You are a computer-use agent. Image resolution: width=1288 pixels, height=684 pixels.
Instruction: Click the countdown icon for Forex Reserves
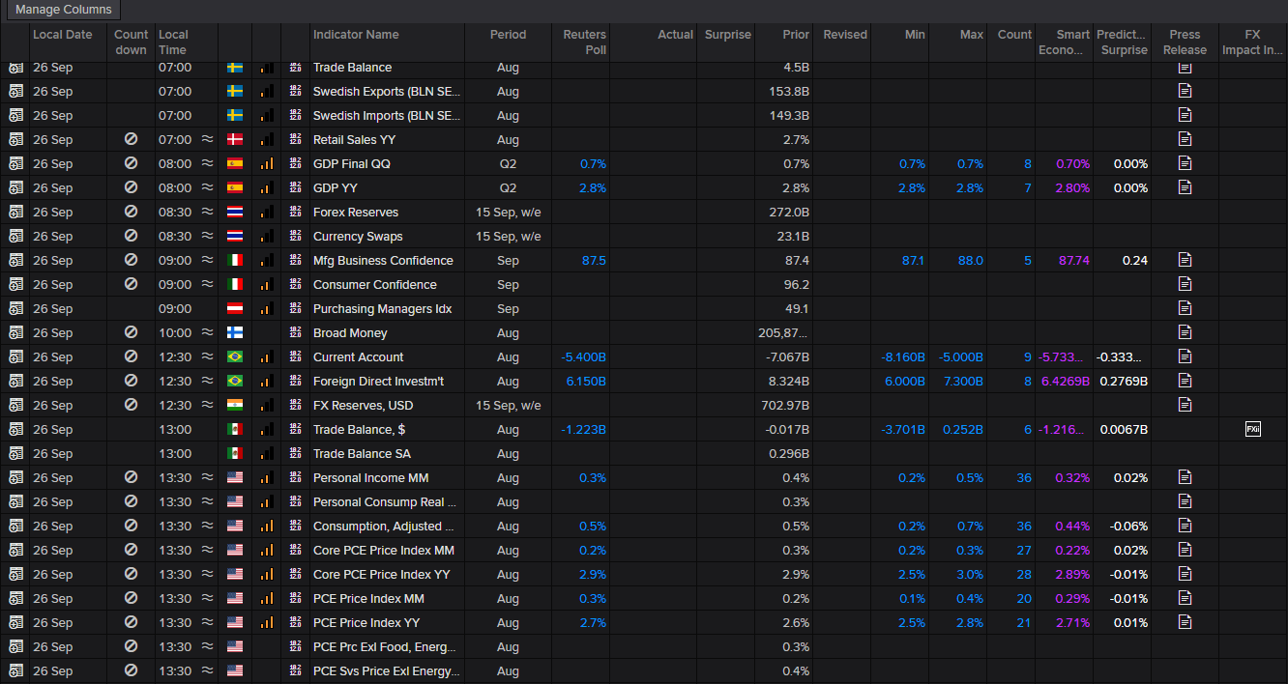pyautogui.click(x=131, y=213)
